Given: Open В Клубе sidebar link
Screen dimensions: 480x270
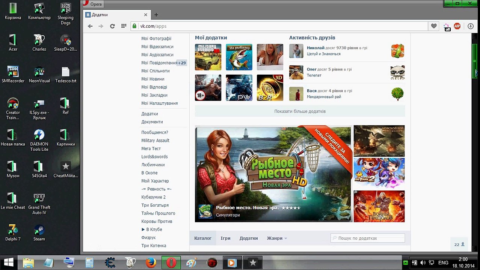Looking at the screenshot, I should [x=152, y=229].
